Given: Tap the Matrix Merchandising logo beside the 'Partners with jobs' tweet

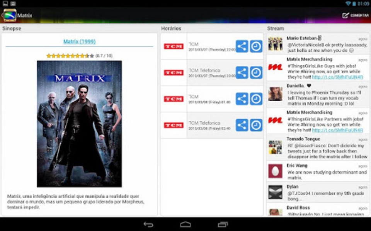Looking at the screenshot, I should [x=275, y=120].
